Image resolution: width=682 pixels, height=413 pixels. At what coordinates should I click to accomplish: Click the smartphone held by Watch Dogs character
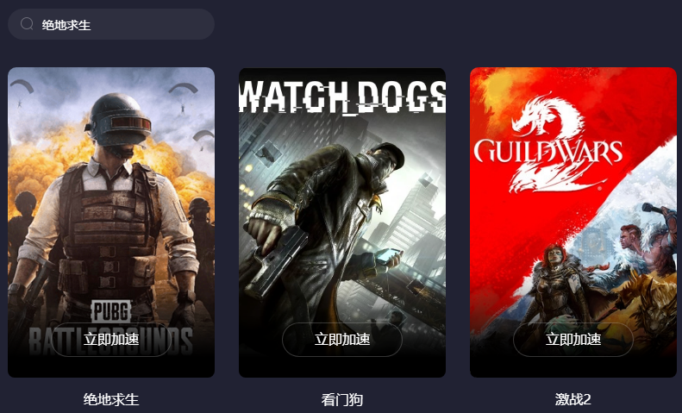pos(386,255)
